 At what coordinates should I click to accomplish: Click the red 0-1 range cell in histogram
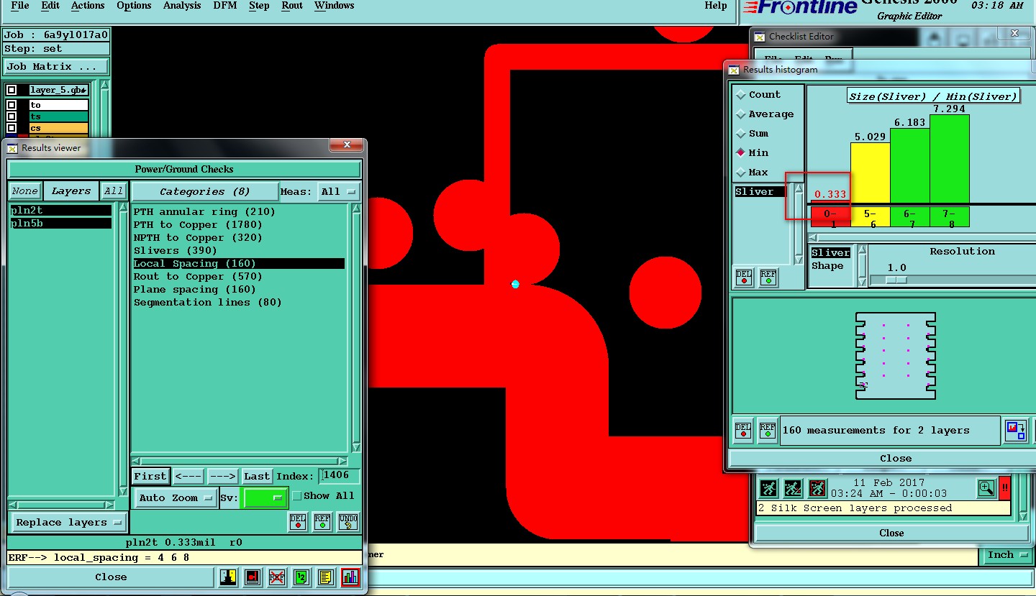coord(830,217)
